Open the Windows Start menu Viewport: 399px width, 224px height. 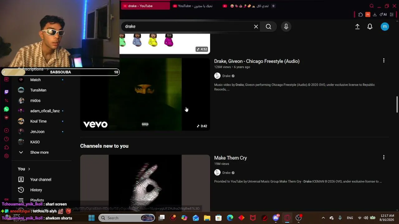[x=91, y=218]
